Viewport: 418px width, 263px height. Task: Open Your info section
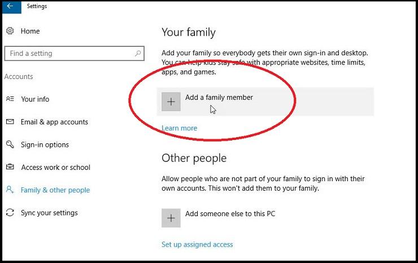35,99
